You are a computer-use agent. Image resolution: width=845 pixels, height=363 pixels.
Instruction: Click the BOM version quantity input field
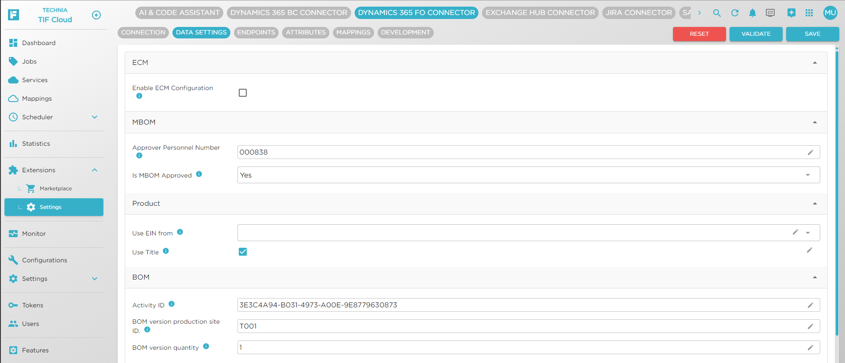pos(522,348)
